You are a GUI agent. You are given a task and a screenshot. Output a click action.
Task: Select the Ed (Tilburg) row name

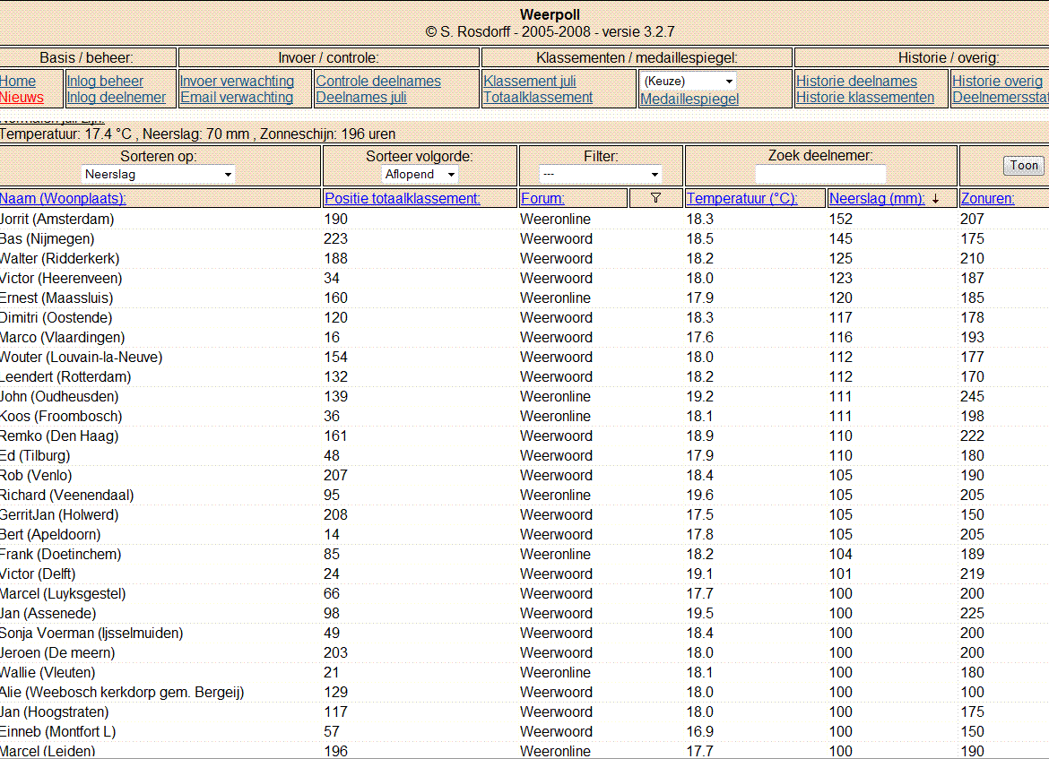coord(35,455)
